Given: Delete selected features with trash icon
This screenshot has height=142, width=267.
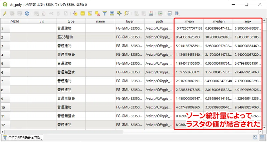Looking at the screenshot, I should 44,13.
